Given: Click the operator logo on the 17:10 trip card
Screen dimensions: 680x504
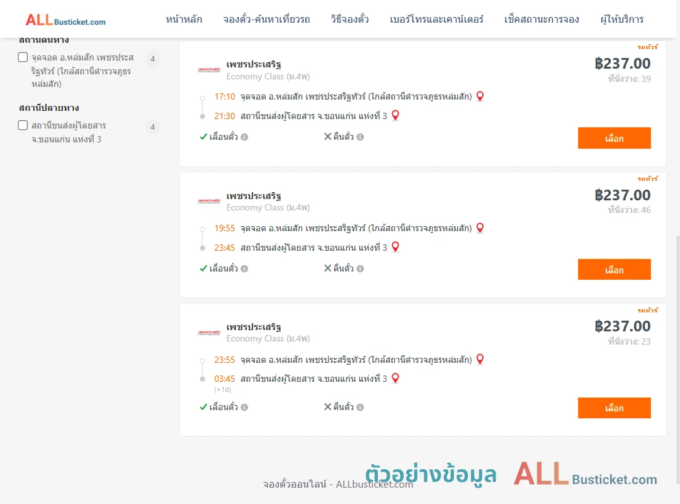Looking at the screenshot, I should point(209,70).
